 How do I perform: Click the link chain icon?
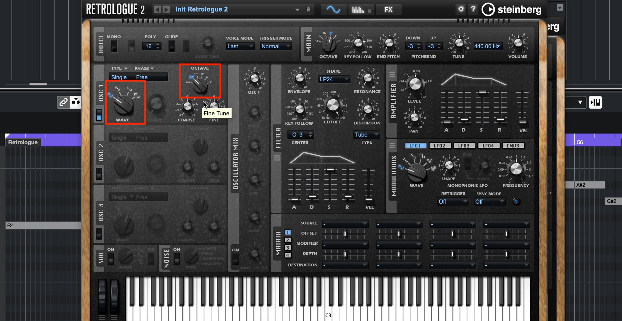[x=63, y=102]
